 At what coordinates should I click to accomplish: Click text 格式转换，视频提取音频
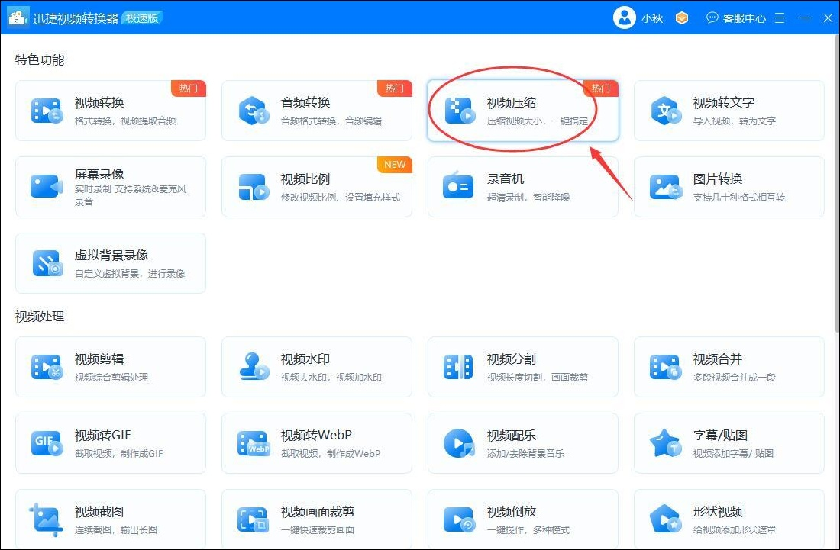(x=125, y=121)
